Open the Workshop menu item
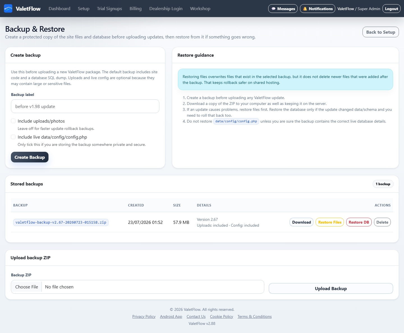 coord(200,8)
